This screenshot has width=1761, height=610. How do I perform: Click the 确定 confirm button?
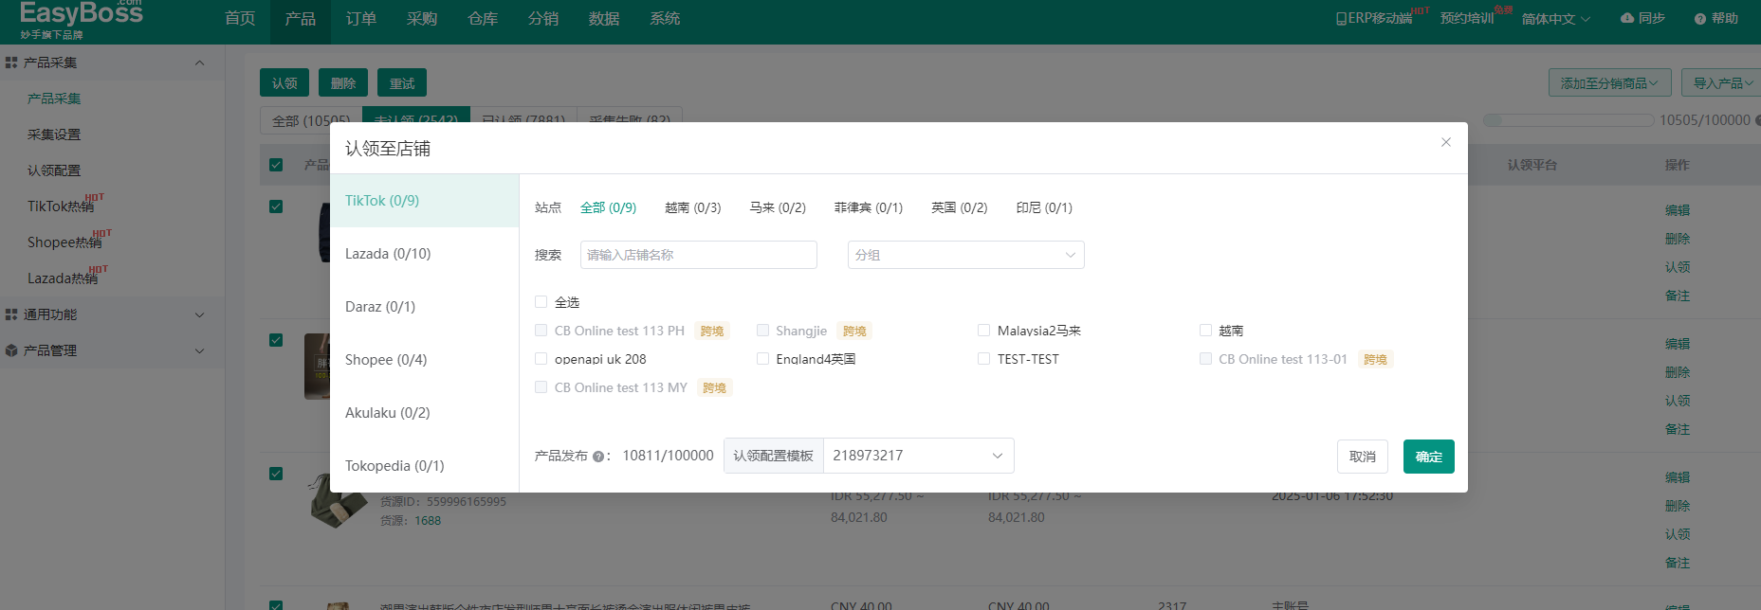tap(1429, 457)
